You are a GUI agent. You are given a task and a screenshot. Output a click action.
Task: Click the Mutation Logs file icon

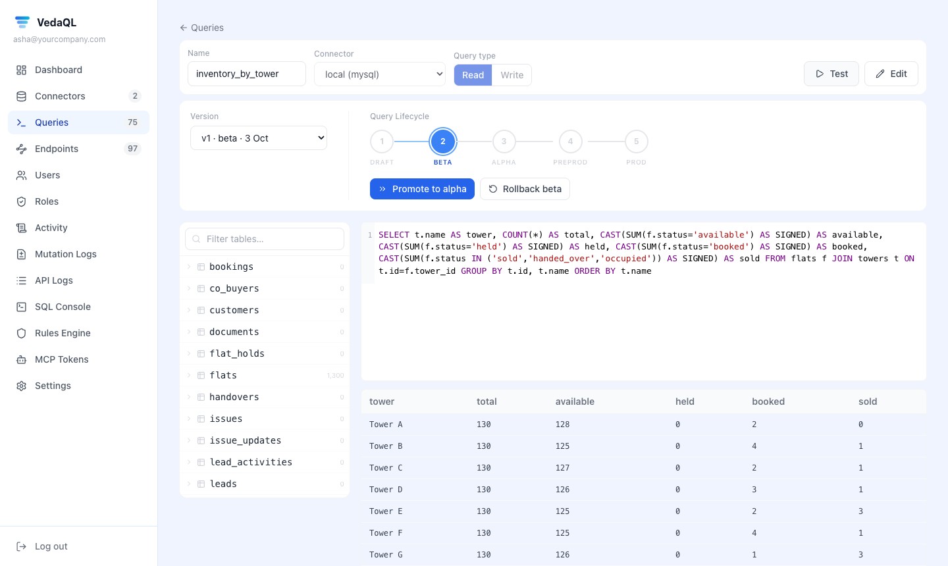click(22, 254)
